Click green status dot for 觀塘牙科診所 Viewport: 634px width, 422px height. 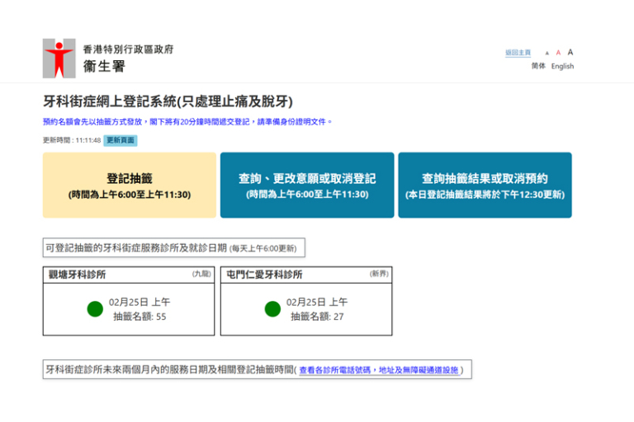click(95, 309)
